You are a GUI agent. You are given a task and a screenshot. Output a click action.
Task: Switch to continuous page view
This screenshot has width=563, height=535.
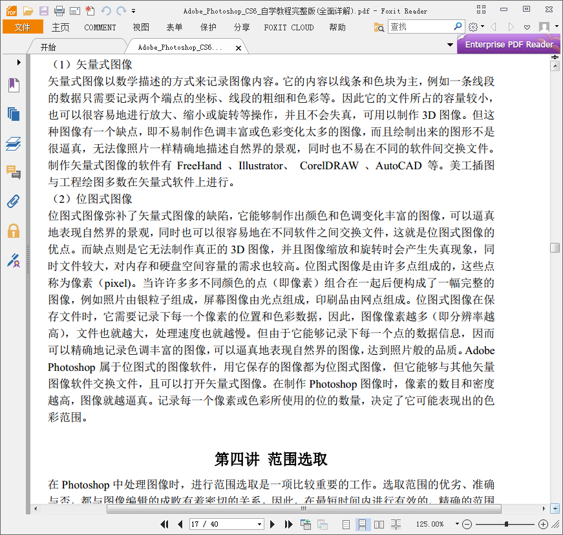[362, 525]
